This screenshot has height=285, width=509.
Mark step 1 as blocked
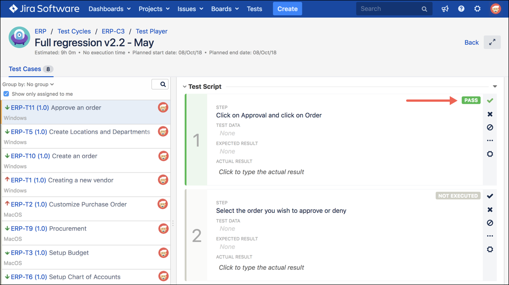click(x=490, y=127)
